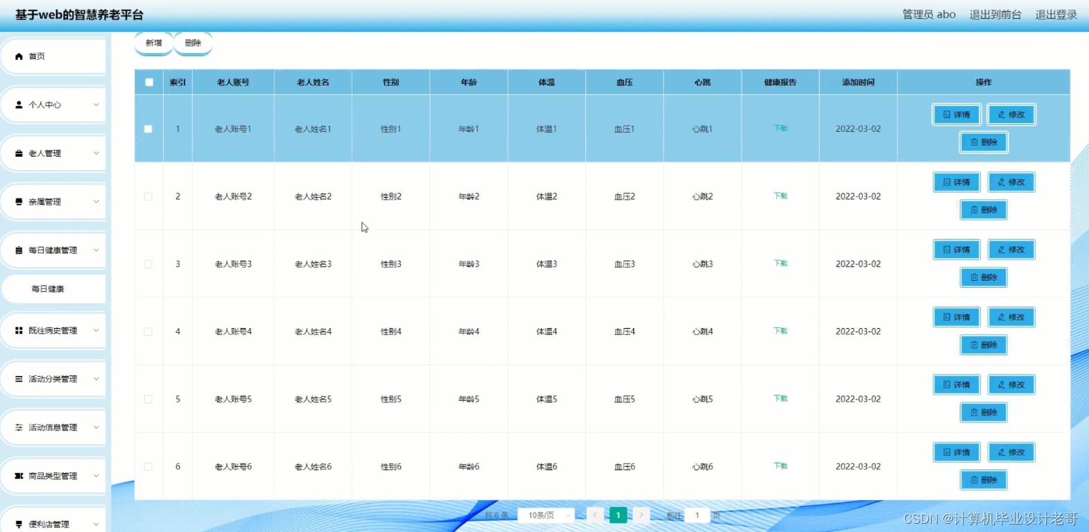Click row 删除 button for 老人账号3
Image resolution: width=1089 pixels, height=532 pixels.
pos(984,277)
